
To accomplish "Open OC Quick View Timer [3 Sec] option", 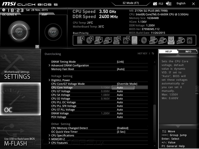I will (121, 132).
